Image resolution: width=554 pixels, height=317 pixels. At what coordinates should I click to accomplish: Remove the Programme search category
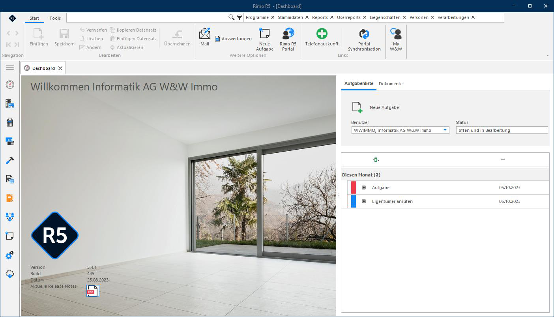point(273,17)
